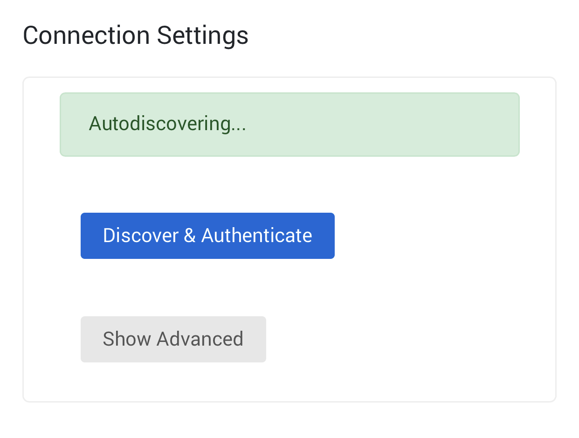Start discovery and authentication
This screenshot has width=579, height=438.
click(x=207, y=236)
